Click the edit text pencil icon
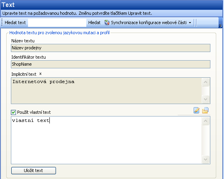This screenshot has width=224, height=179. click(x=196, y=110)
